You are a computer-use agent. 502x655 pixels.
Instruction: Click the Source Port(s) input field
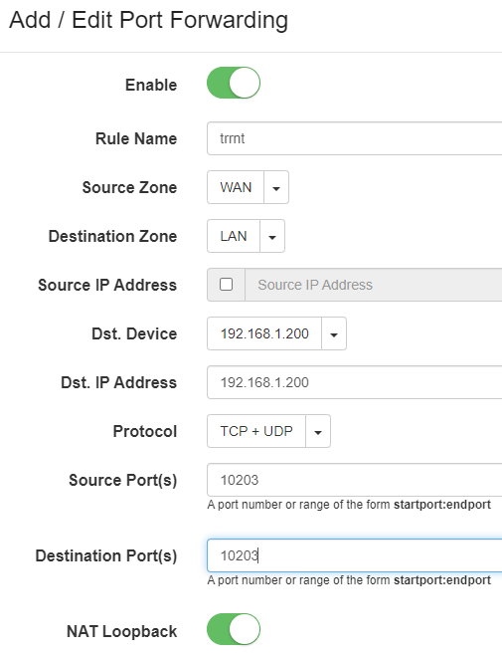click(355, 480)
